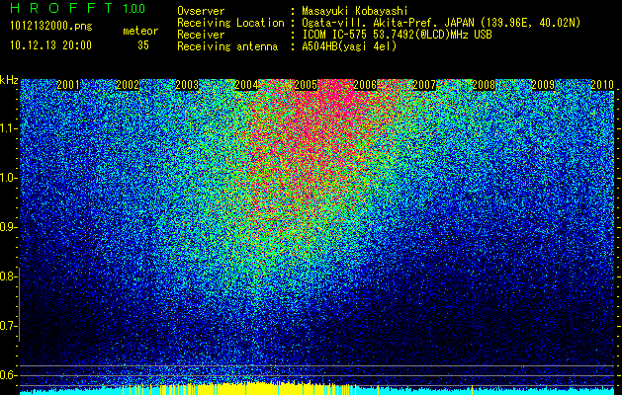Click the 2002 time marker

(128, 85)
